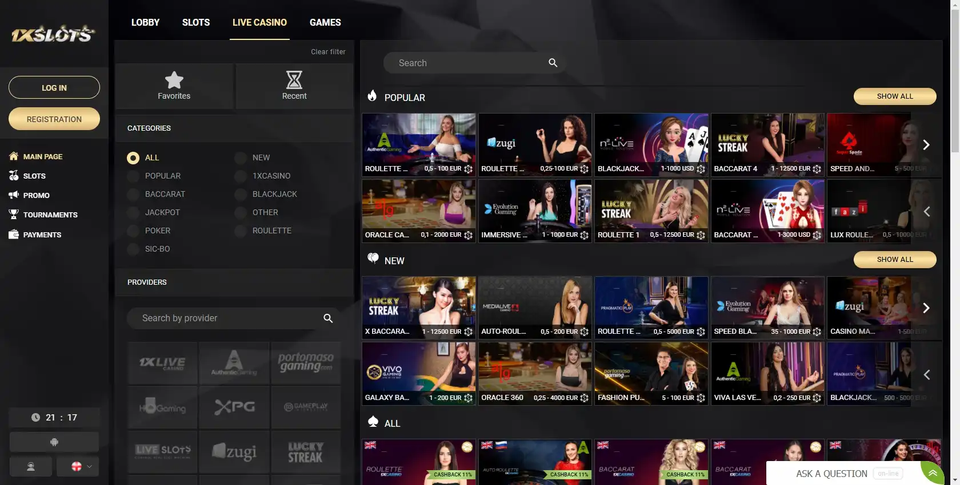Select the JACKPOT category radio button
Screen dimensions: 960x485
pos(133,213)
